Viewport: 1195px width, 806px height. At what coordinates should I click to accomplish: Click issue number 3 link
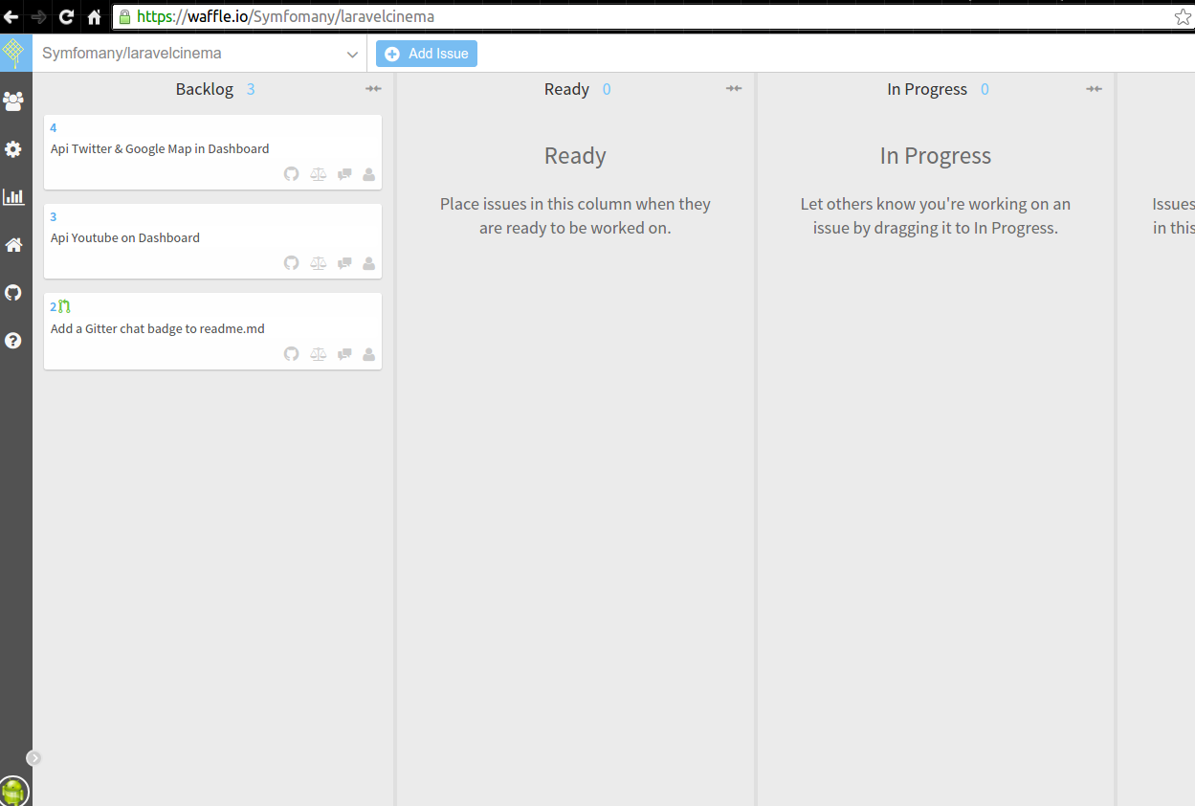tap(54, 217)
